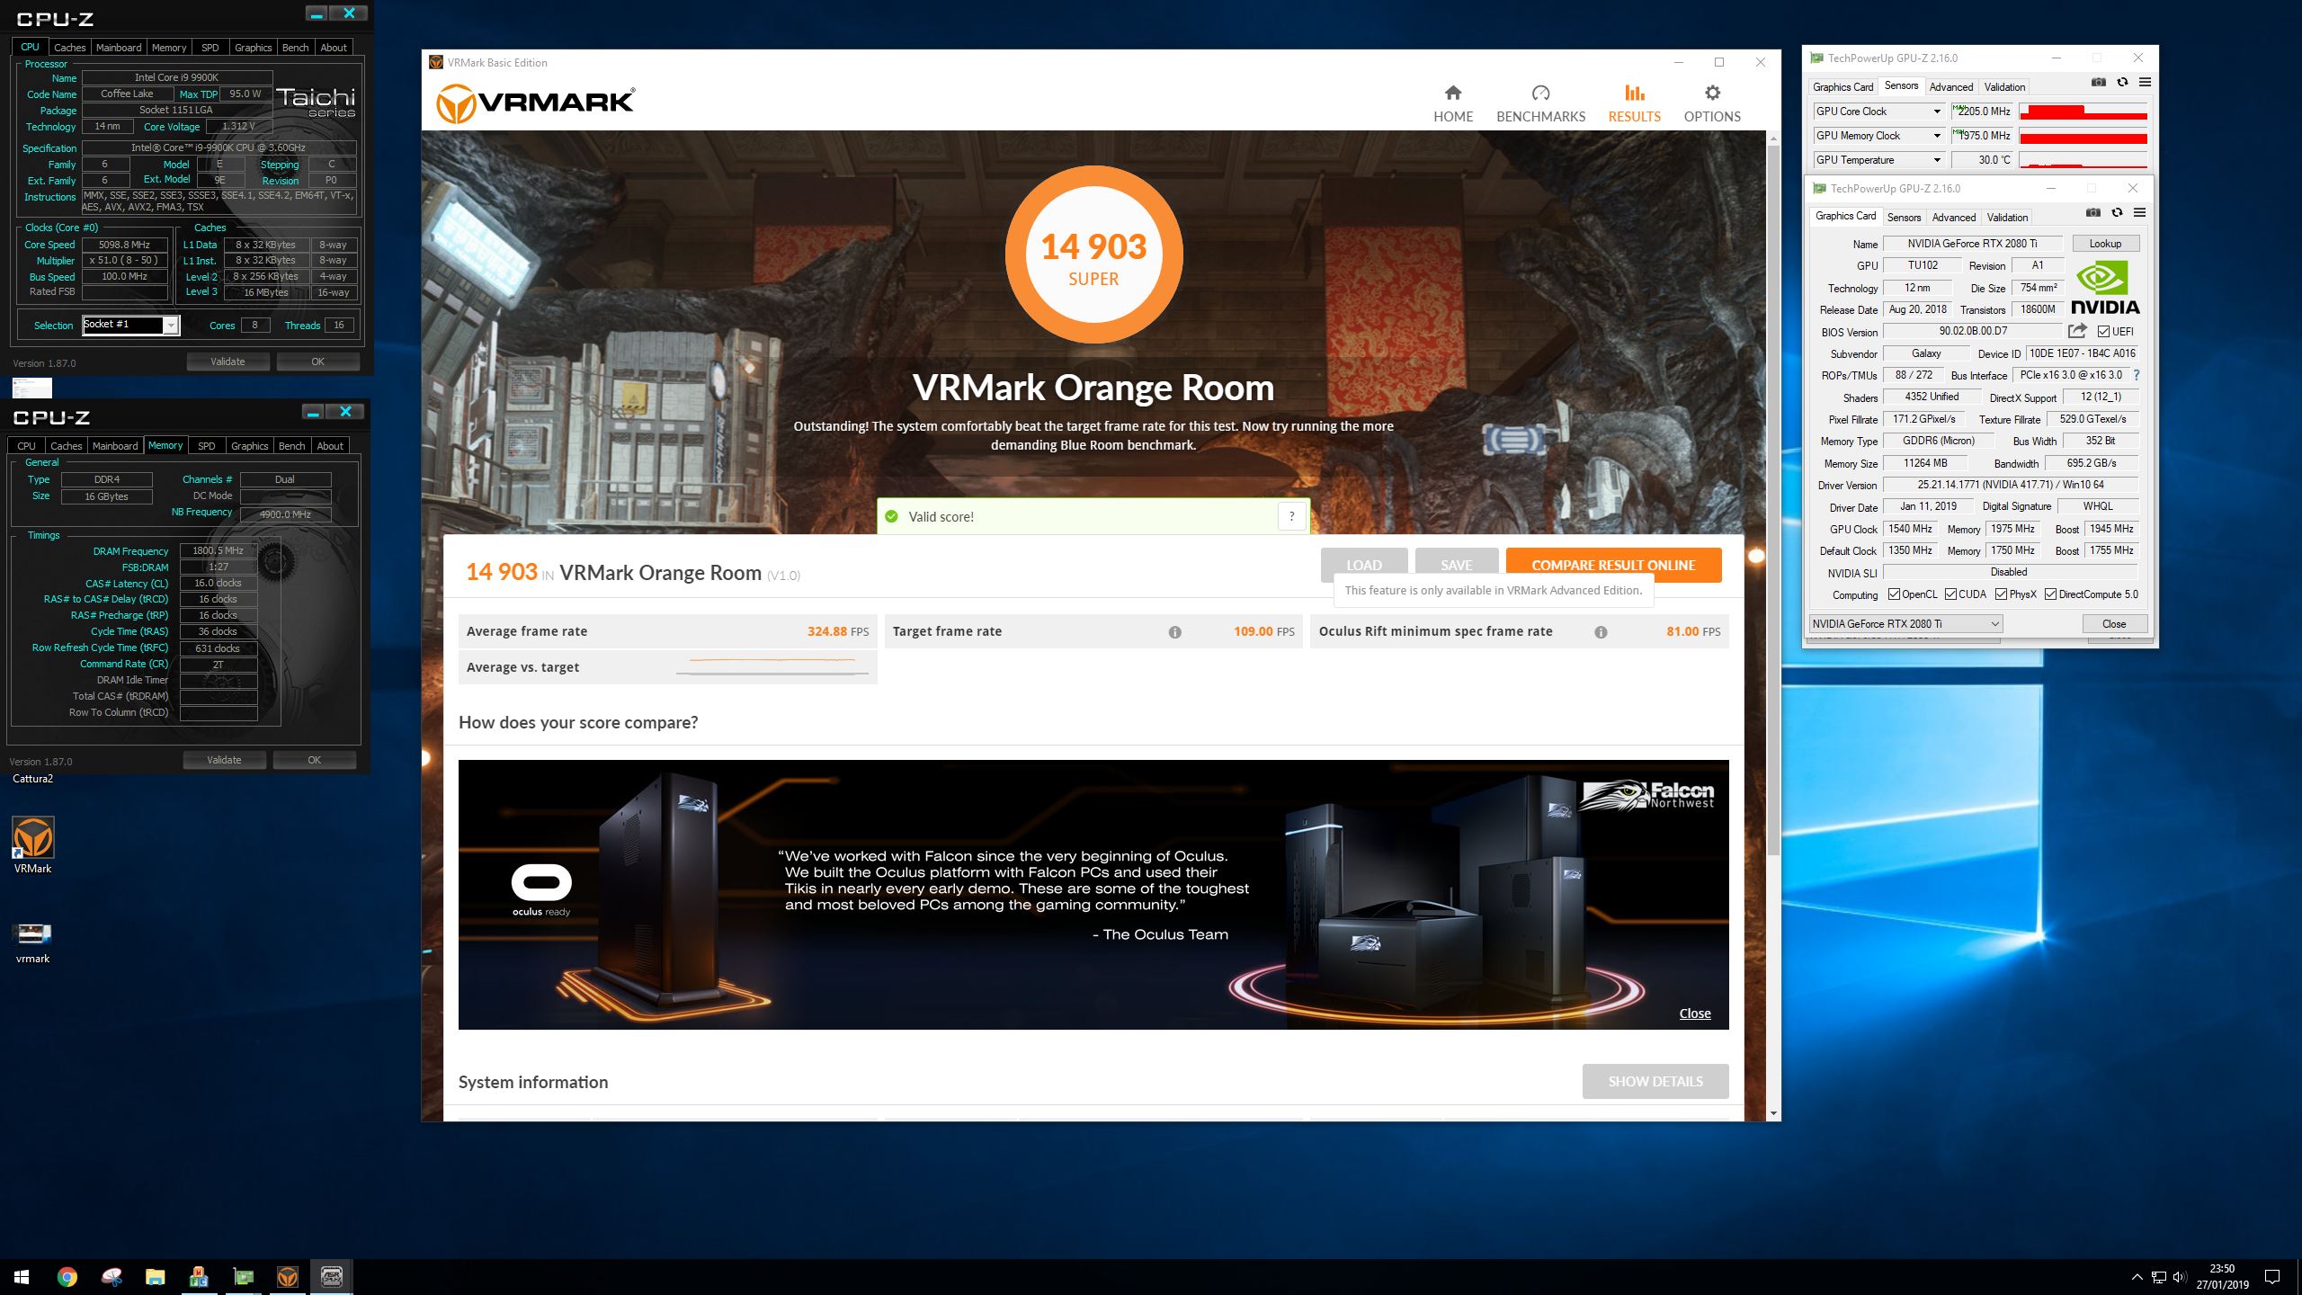This screenshot has width=2302, height=1295.
Task: Open the Socket #1 selection dropdown in CPU-Z
Action: (x=170, y=325)
